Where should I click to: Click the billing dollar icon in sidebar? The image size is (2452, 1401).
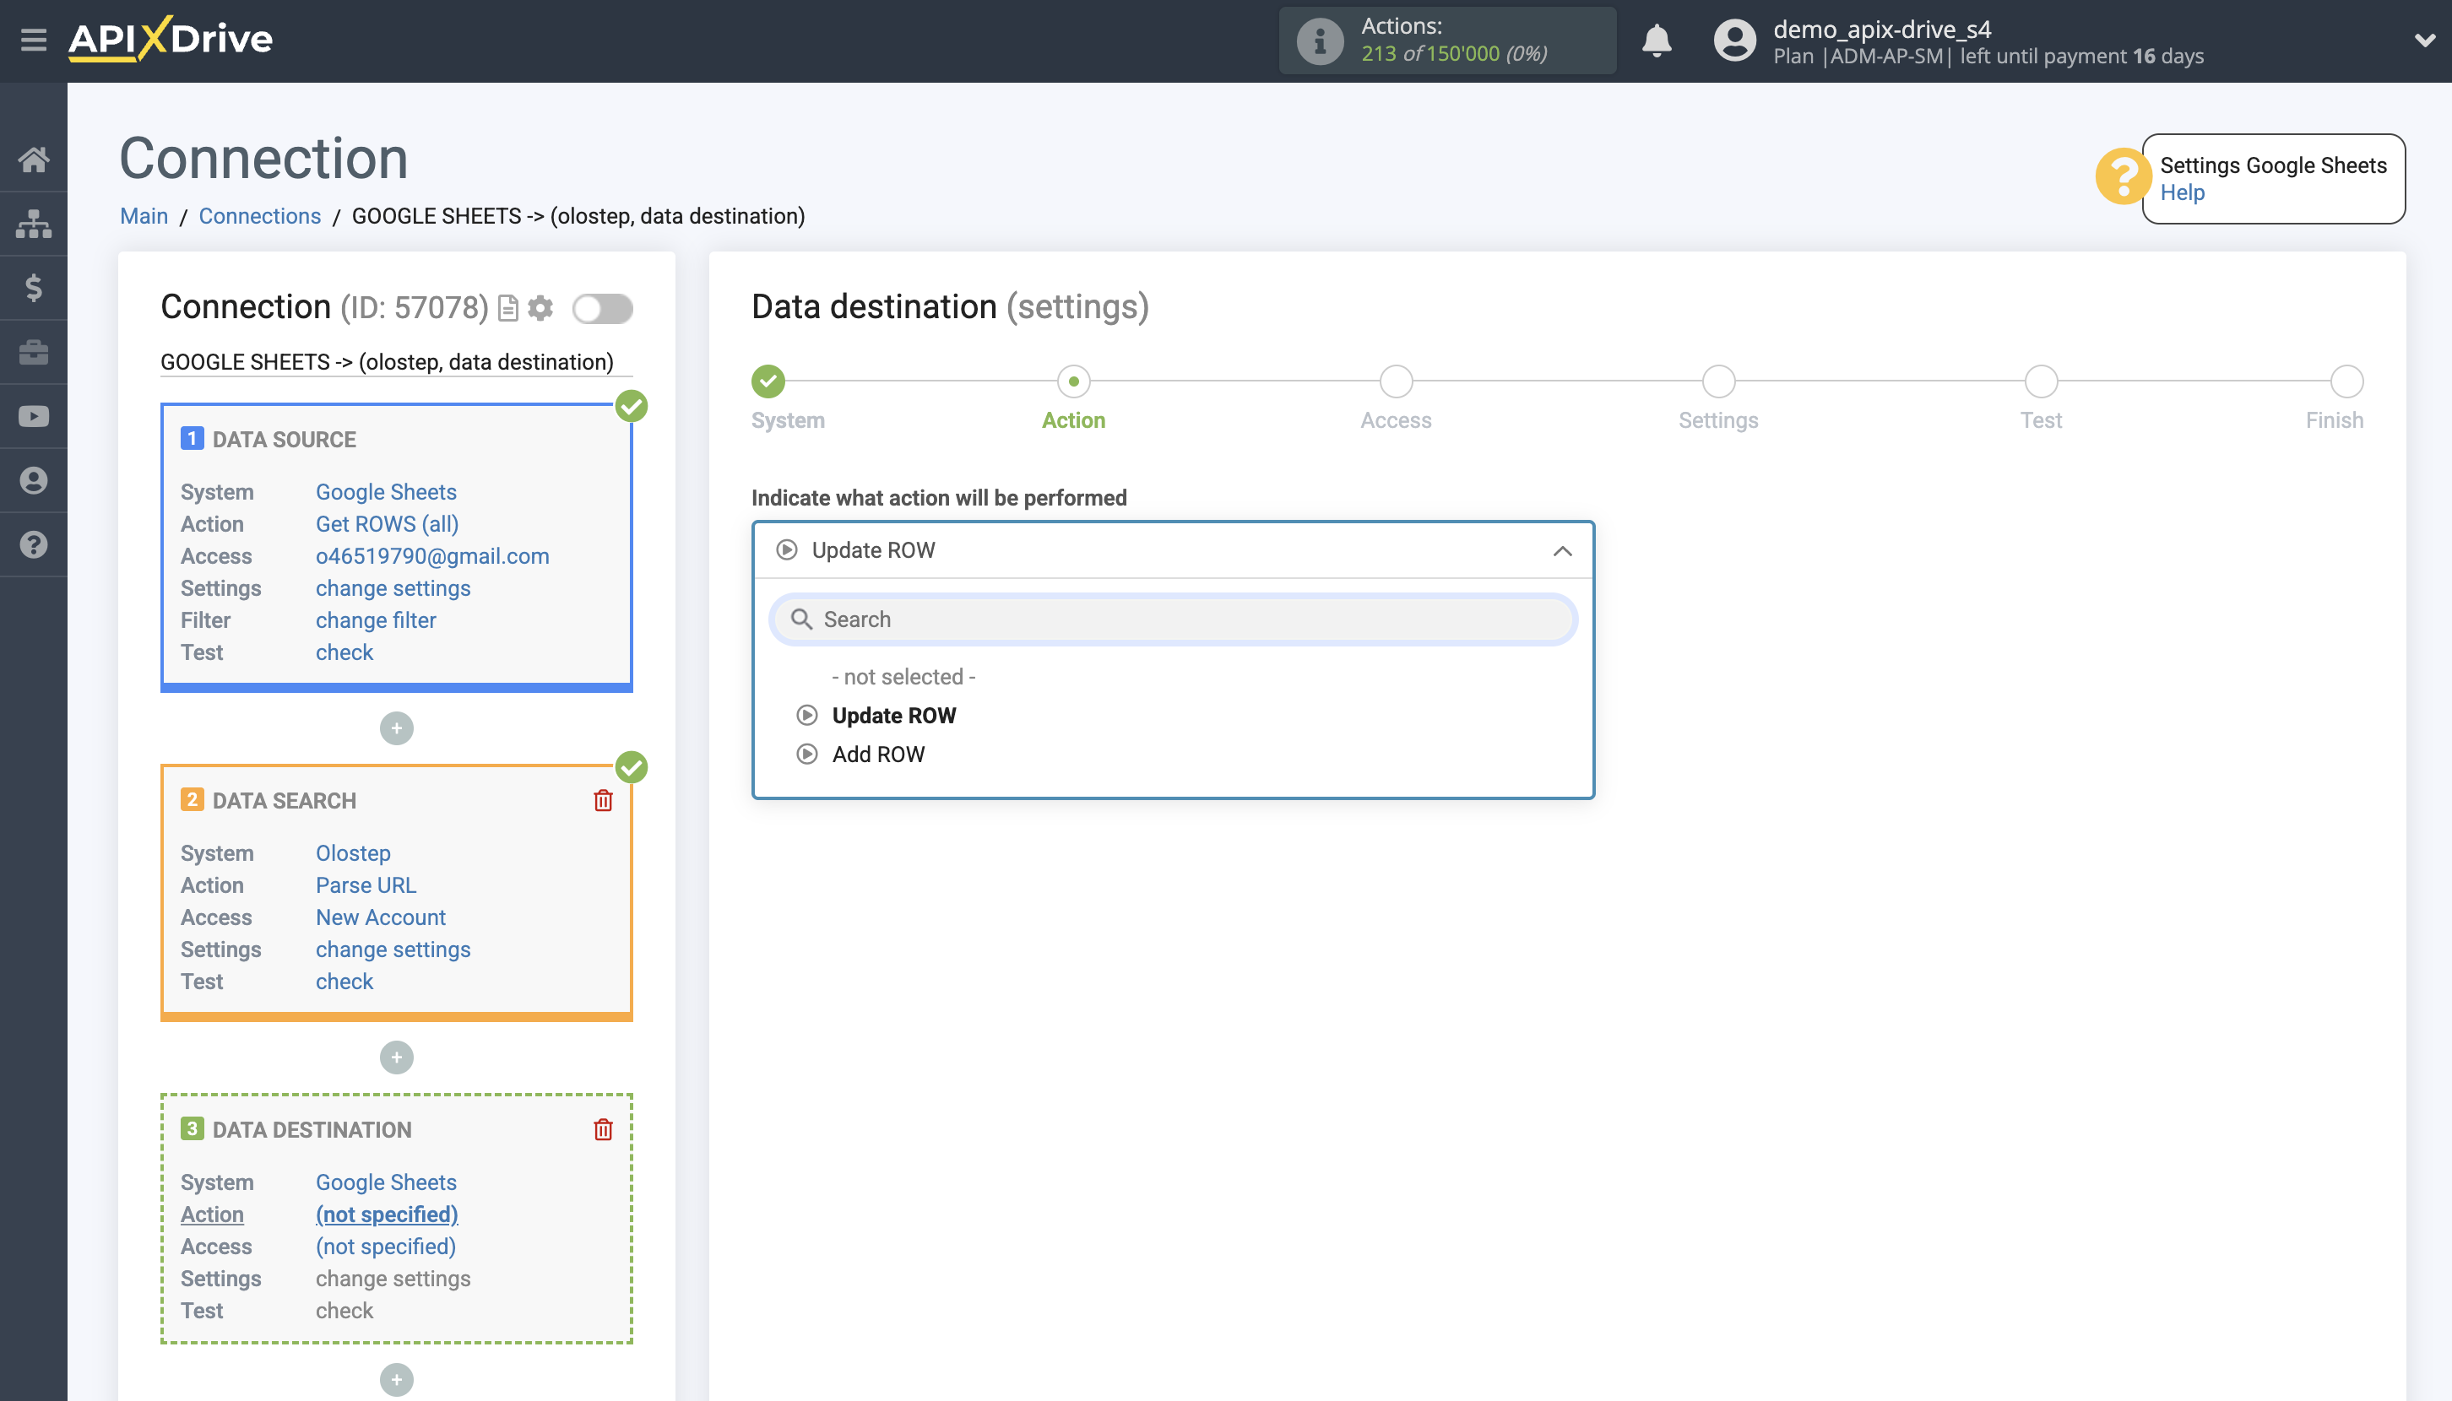(35, 288)
